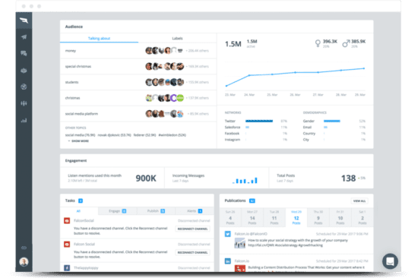Click the Facebook icon next to Thelappytoppy
This screenshot has width=418, height=278.
click(67, 267)
